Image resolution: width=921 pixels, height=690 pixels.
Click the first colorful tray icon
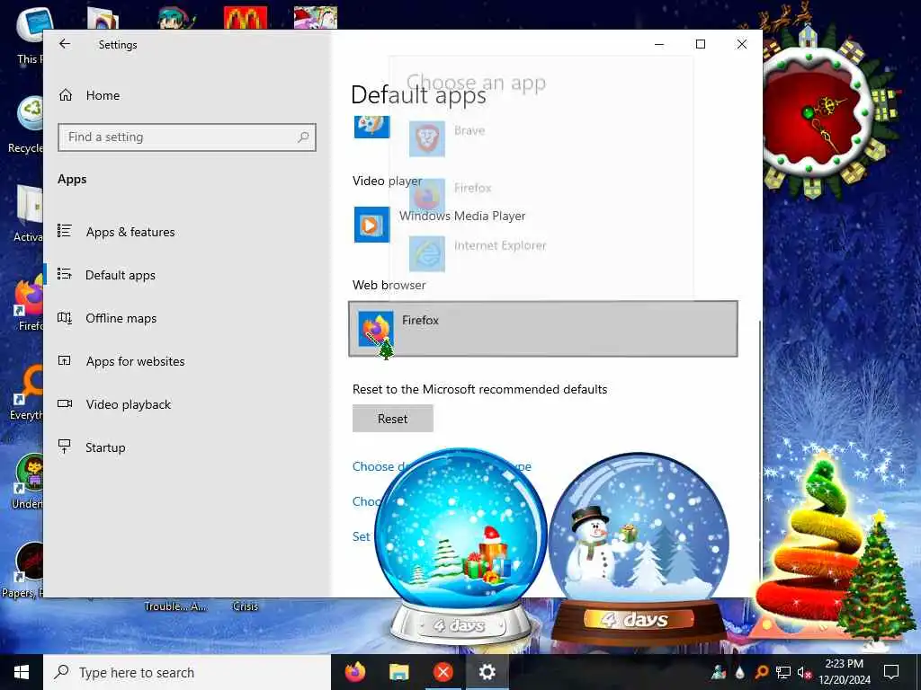click(718, 672)
